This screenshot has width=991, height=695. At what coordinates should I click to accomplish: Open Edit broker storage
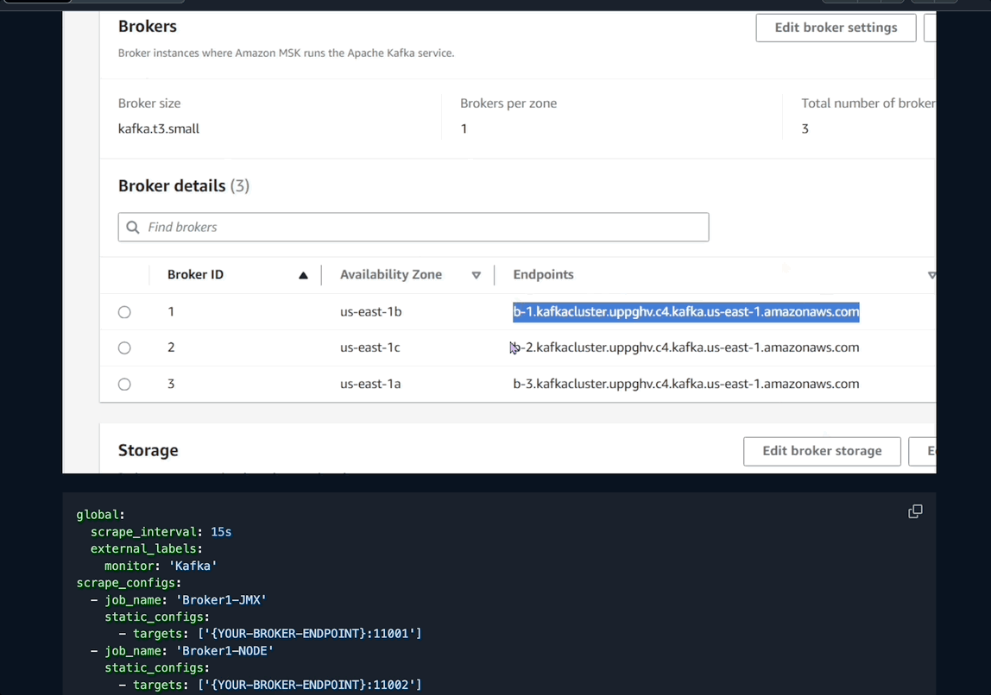click(822, 451)
